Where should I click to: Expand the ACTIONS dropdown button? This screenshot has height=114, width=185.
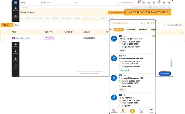(x=7, y=25)
